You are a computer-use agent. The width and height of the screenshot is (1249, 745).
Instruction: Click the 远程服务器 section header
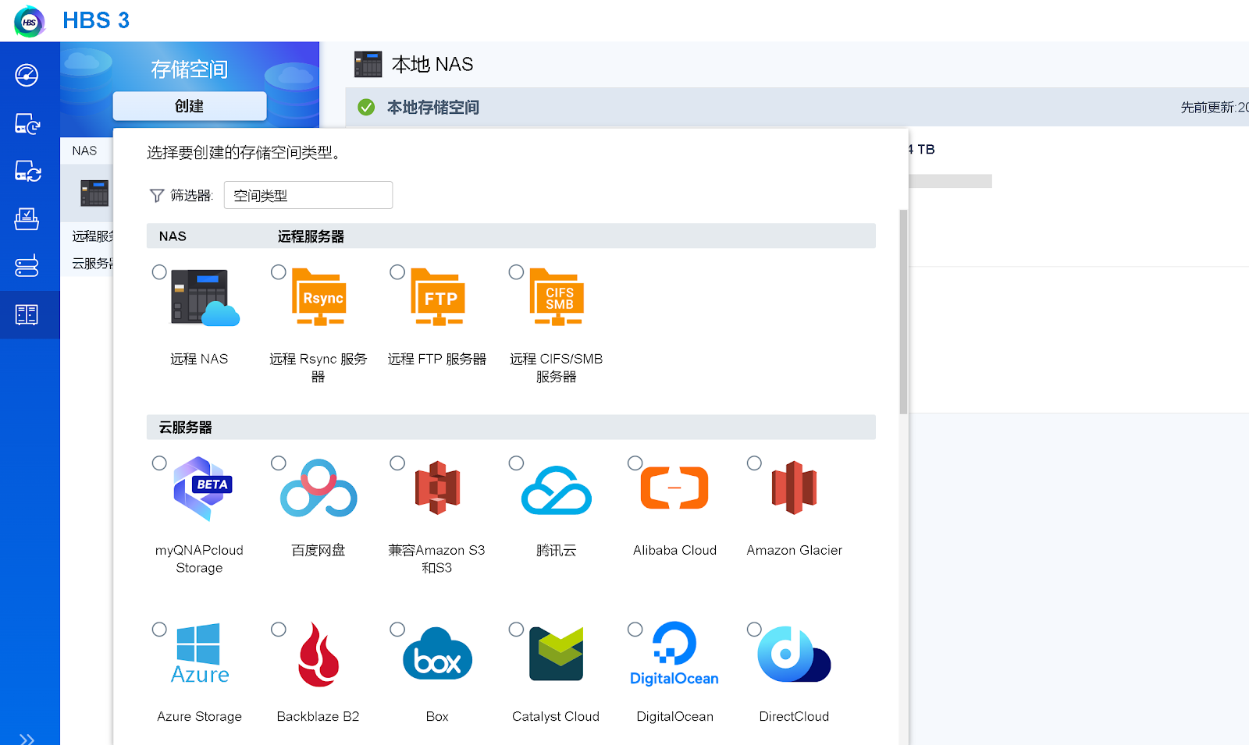(x=311, y=236)
